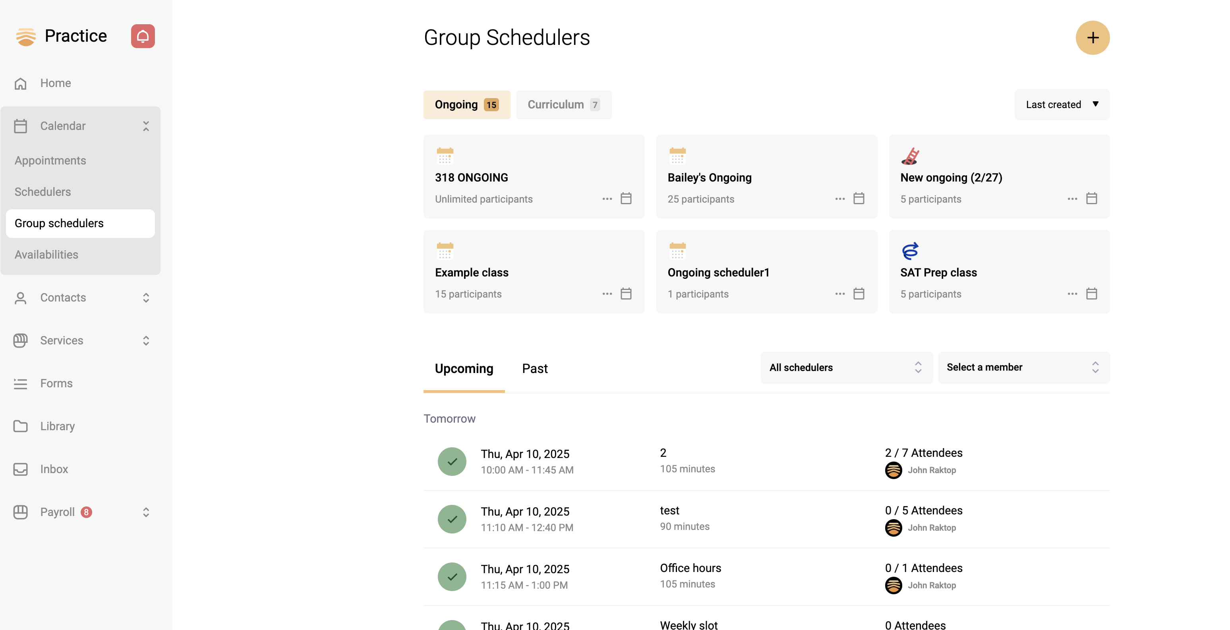
Task: Open the All schedulers filter dropdown
Action: coord(846,367)
